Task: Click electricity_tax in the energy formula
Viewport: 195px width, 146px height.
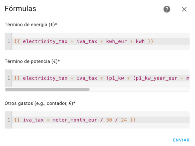Action: [45, 41]
